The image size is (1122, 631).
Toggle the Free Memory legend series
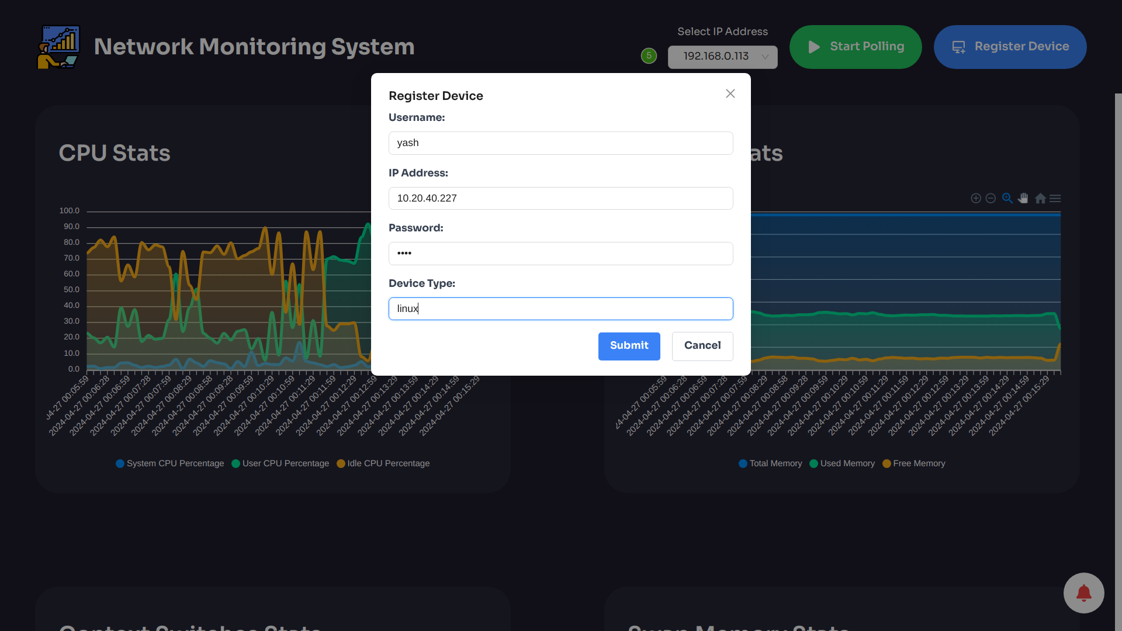point(914,463)
